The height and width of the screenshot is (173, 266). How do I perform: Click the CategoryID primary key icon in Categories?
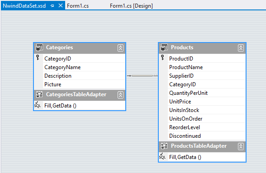pos(38,57)
